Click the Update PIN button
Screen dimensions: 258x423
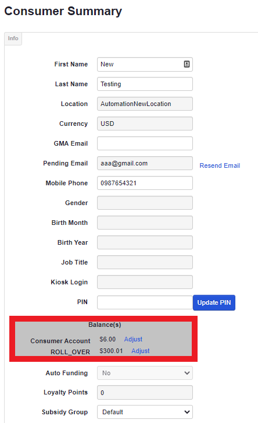(214, 302)
